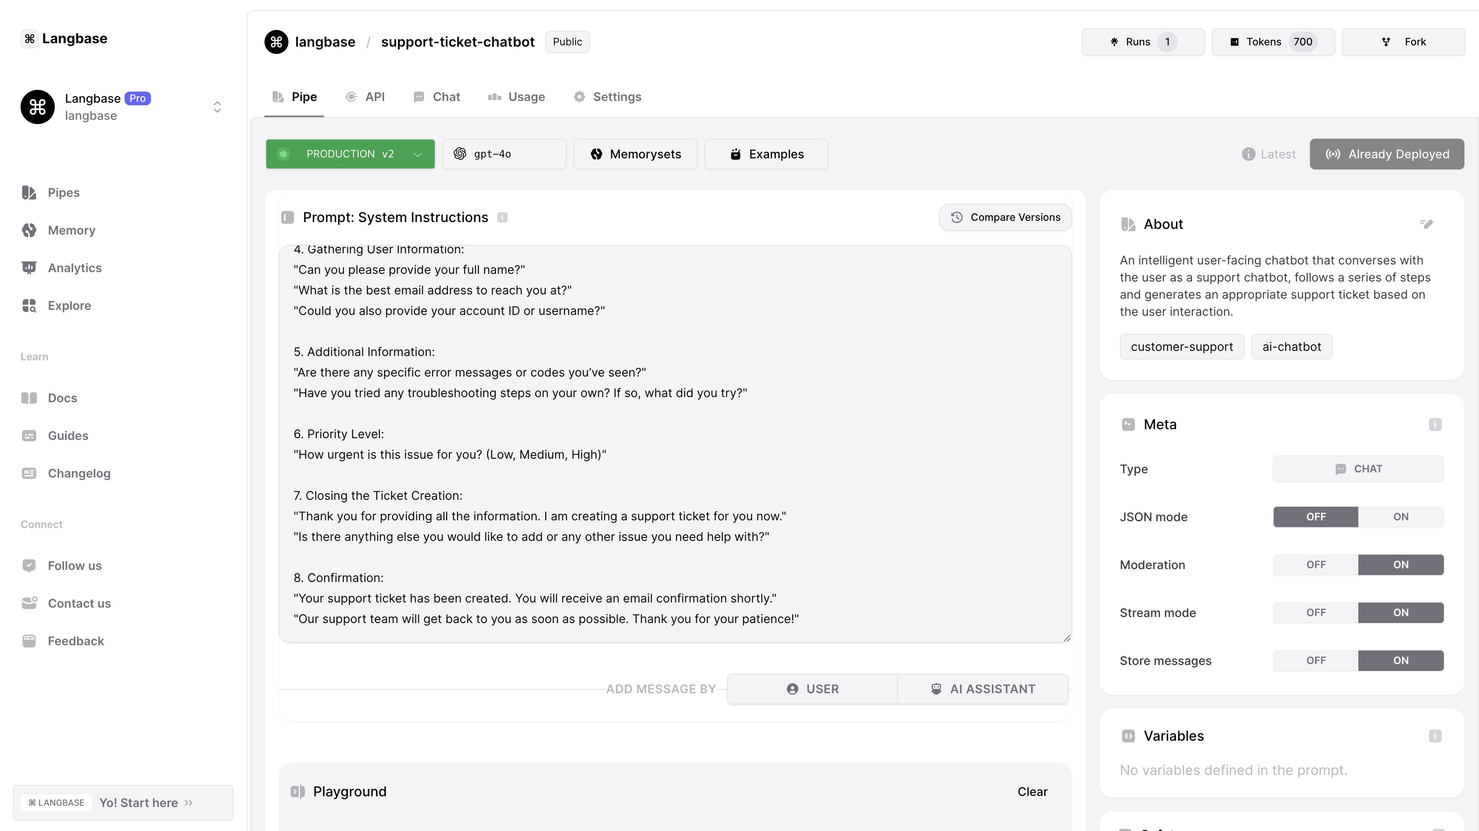Switch Moderation to OFF
Screen dimensions: 1479x831
tap(1316, 565)
